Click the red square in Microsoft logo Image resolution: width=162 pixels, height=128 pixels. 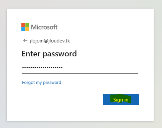pyautogui.click(x=23, y=25)
